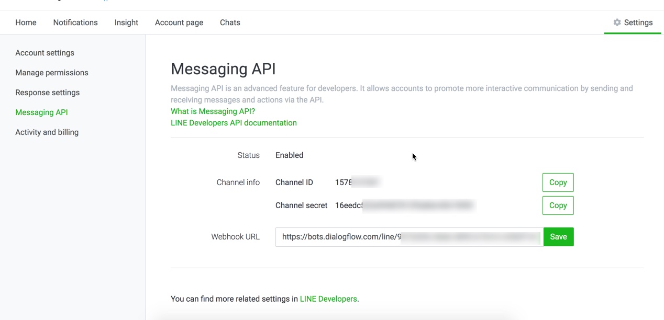Copy the Channel ID
Image resolution: width=664 pixels, height=320 pixels.
[558, 182]
